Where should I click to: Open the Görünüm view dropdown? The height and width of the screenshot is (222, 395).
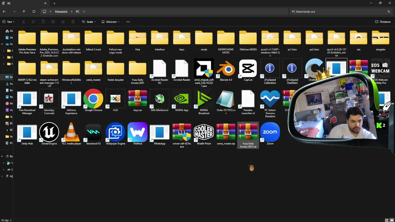pos(110,22)
